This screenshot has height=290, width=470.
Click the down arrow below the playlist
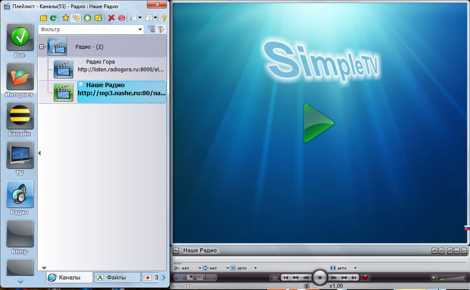[44, 268]
